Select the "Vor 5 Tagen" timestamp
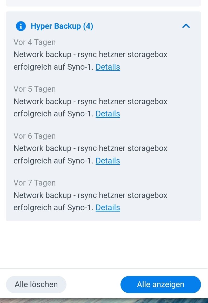The height and width of the screenshot is (303, 208). point(35,89)
